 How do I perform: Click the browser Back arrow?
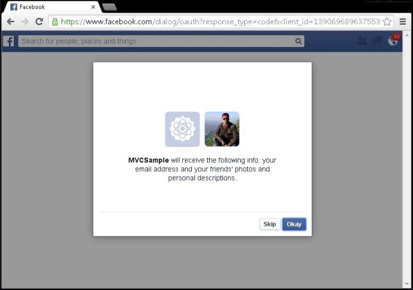point(11,22)
